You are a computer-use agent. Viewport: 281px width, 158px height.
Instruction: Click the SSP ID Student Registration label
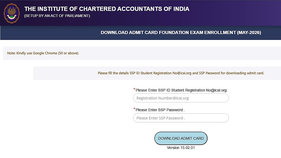[181, 90]
